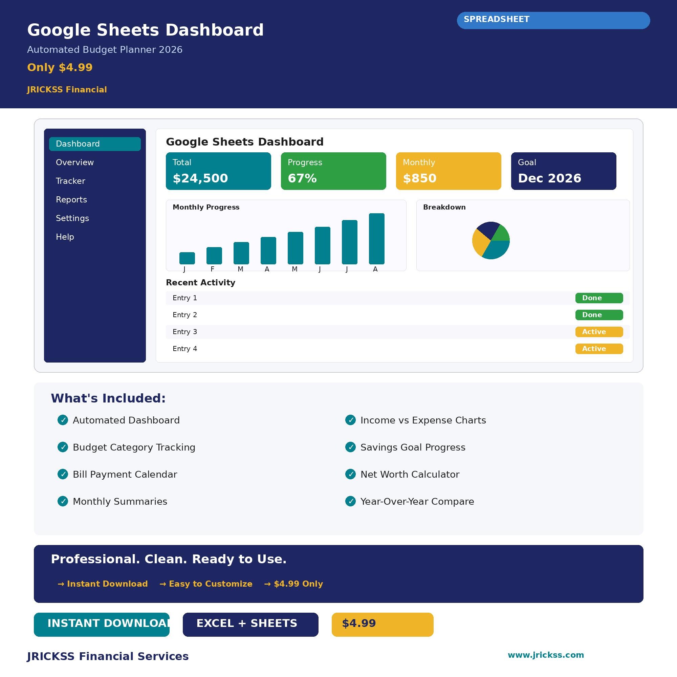Click the Bill Payment Calendar feature text
This screenshot has height=677, width=677.
(125, 475)
